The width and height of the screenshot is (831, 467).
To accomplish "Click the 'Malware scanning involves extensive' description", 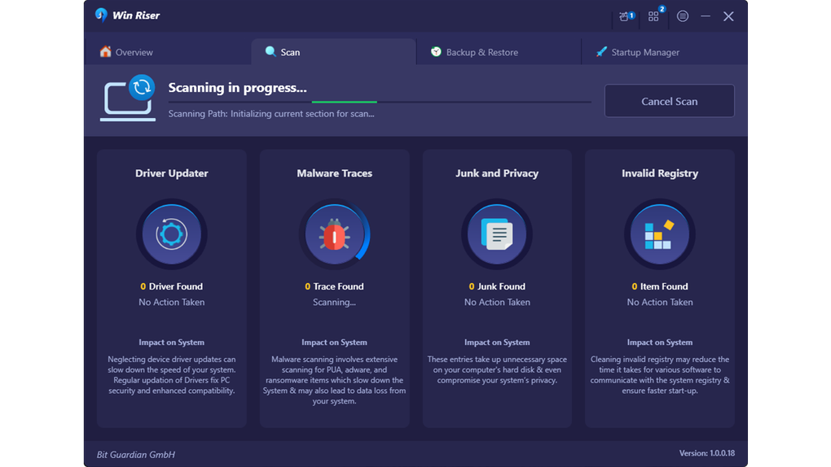I will (334, 380).
